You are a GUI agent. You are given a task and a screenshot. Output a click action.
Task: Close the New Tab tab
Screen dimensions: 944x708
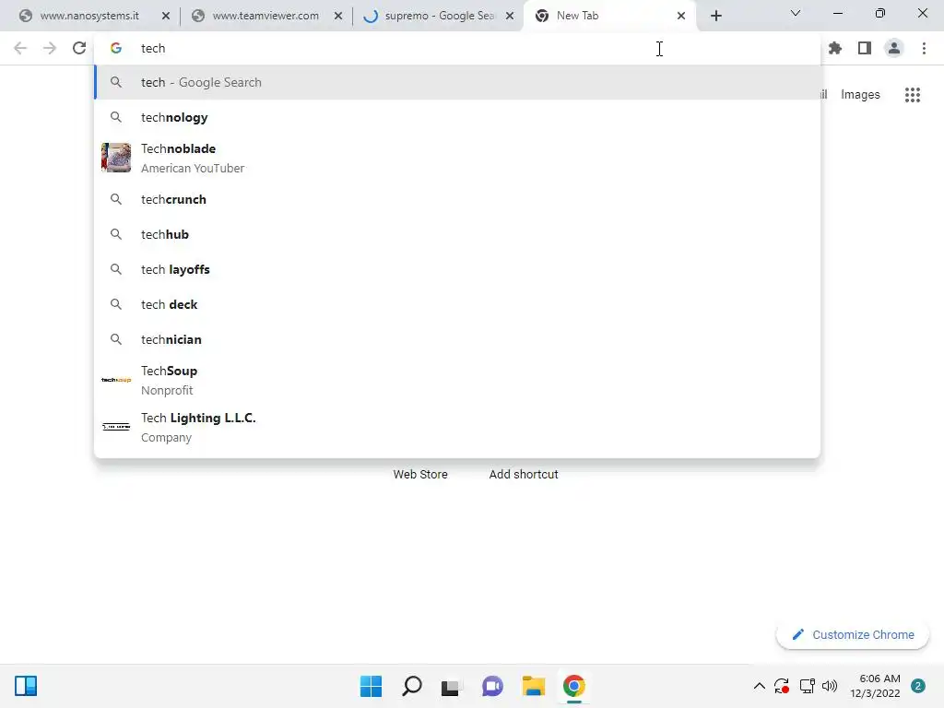681,16
